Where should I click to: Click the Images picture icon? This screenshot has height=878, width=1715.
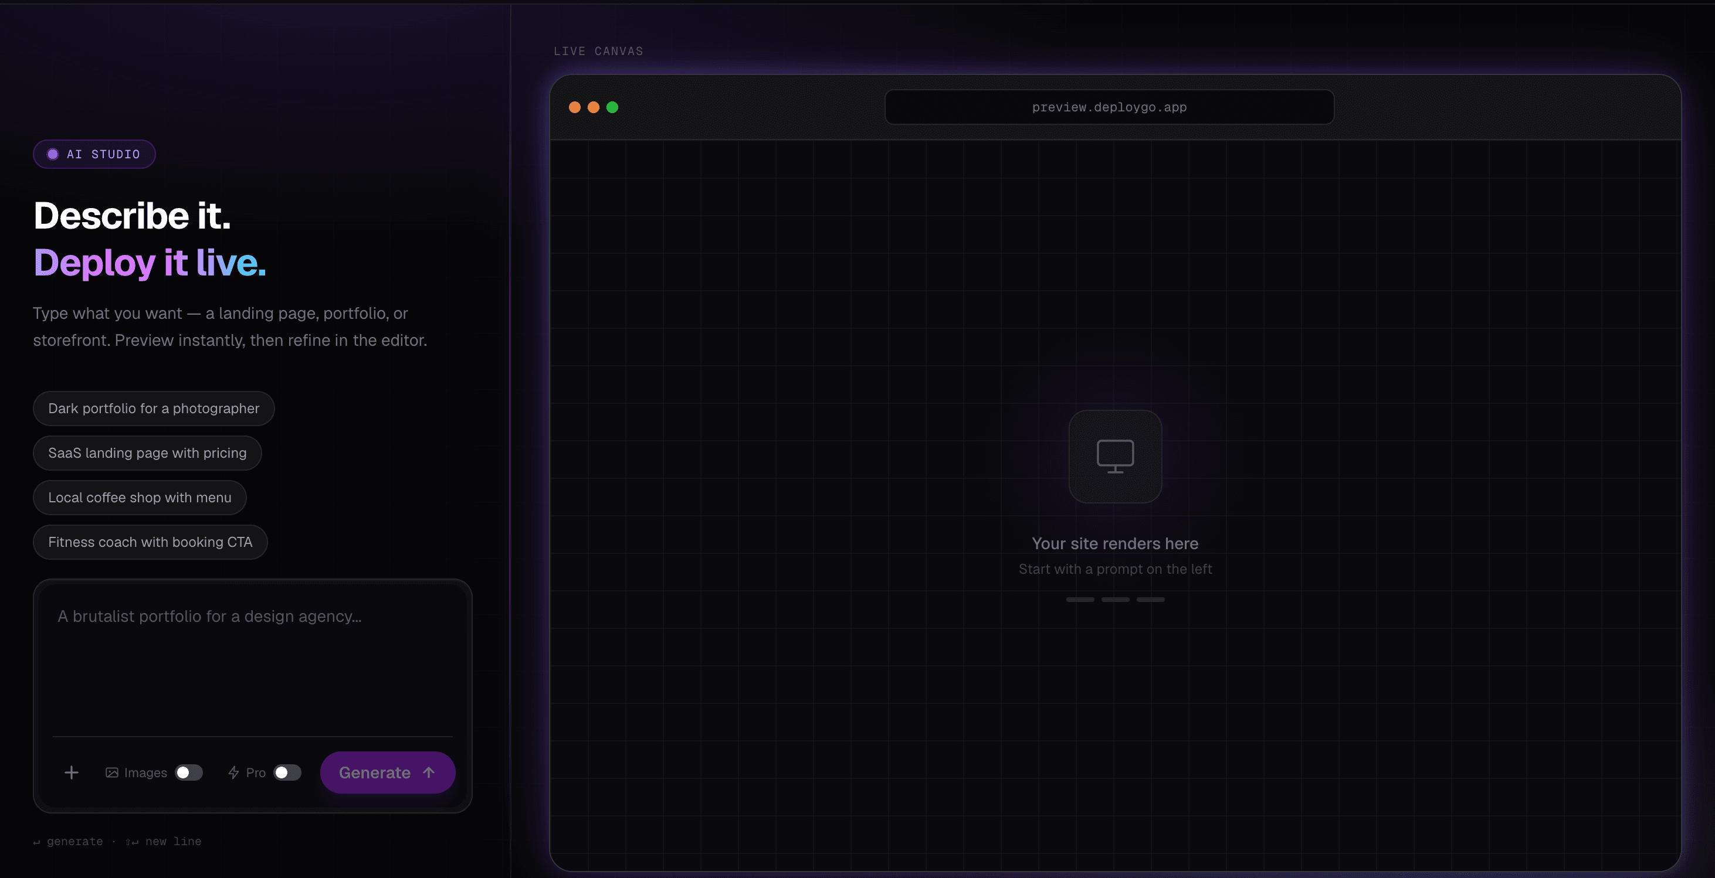point(112,772)
